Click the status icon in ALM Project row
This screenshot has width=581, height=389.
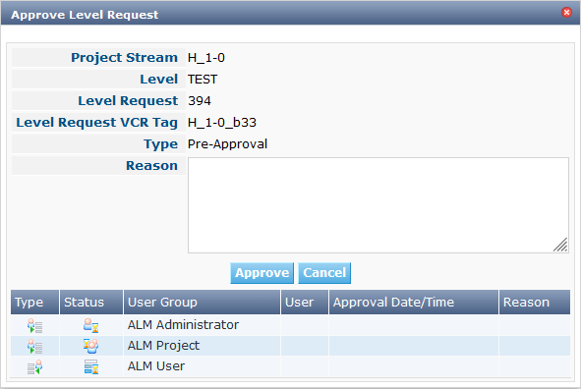90,346
